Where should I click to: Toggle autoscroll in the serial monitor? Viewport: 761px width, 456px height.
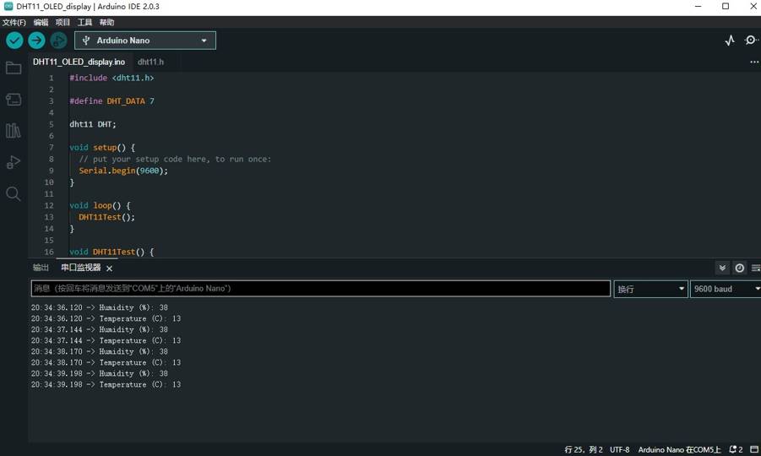[x=722, y=268]
